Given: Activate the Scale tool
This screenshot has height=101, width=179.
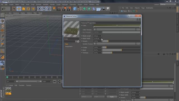Looking at the screenshot, I should tap(23, 9).
